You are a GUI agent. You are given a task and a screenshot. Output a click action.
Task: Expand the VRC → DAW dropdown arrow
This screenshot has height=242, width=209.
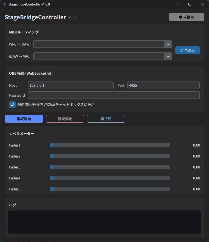pos(168,44)
